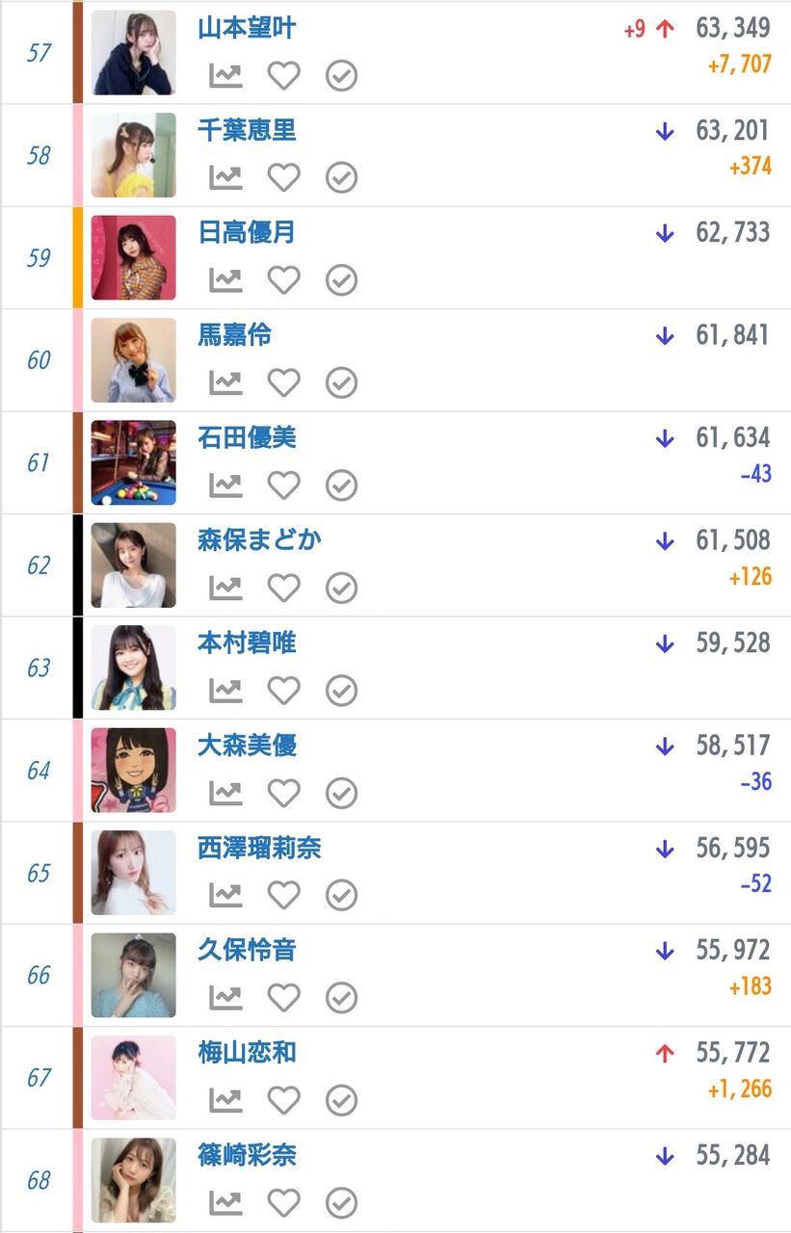791x1233 pixels.
Task: Toggle the checkmark for 大森美優
Action: point(341,793)
